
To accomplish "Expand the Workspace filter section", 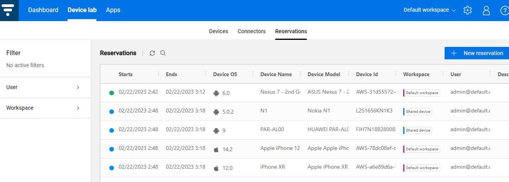I will [x=45, y=108].
